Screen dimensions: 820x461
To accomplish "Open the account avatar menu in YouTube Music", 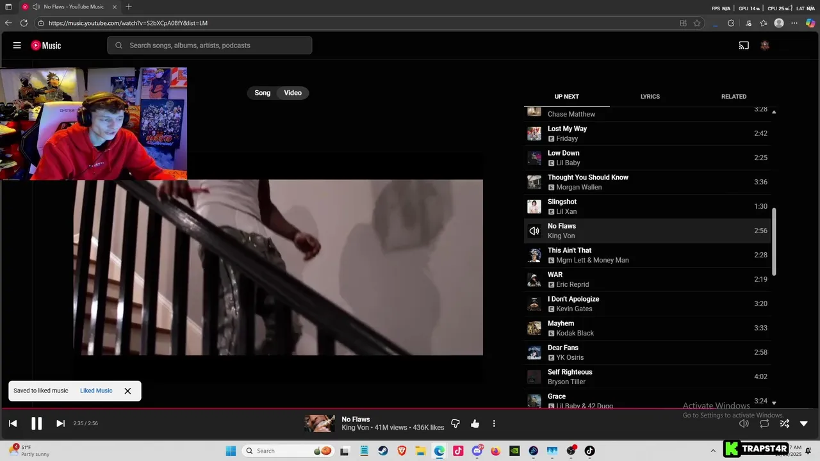I will tap(764, 45).
